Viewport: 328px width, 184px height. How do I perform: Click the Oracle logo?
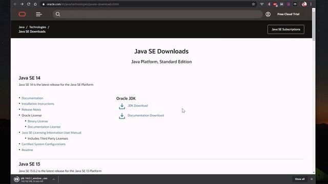tap(22, 14)
